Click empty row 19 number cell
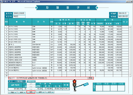Image resolution: width=133 pixels, height=95 pixels. point(6,73)
